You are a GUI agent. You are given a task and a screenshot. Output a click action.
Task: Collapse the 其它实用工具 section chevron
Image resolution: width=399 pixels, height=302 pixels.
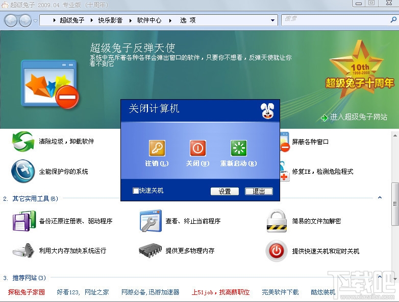380,198
